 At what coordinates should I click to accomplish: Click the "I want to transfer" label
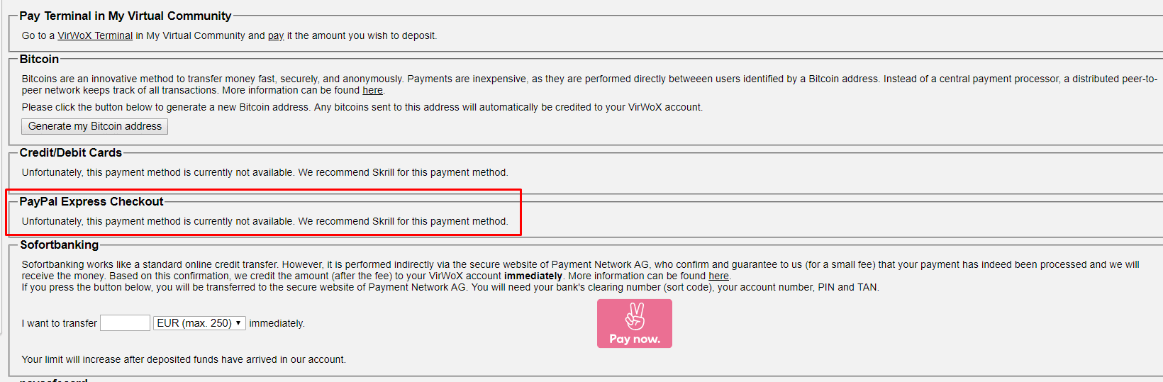tap(60, 323)
